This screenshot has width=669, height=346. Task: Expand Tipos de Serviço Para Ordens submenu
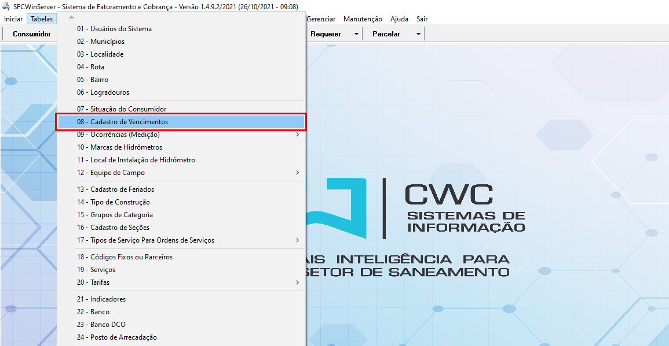(297, 240)
